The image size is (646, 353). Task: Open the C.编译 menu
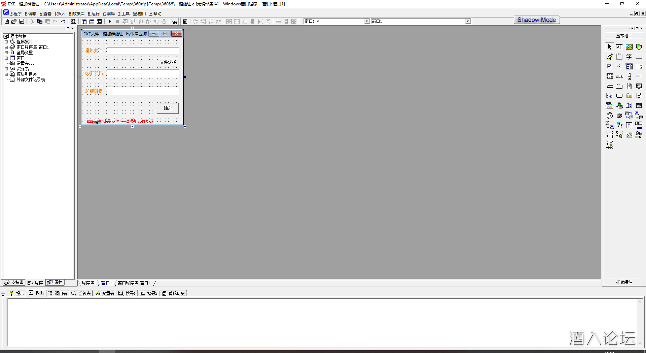[109, 14]
